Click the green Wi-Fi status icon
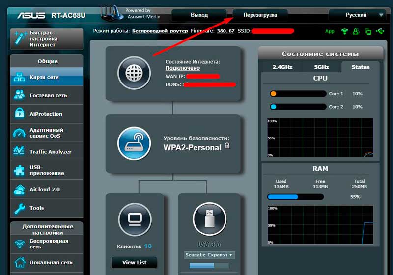This screenshot has height=275, width=393. [345, 31]
